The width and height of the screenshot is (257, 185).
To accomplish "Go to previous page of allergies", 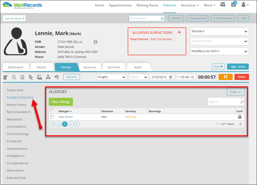I will (59, 124).
